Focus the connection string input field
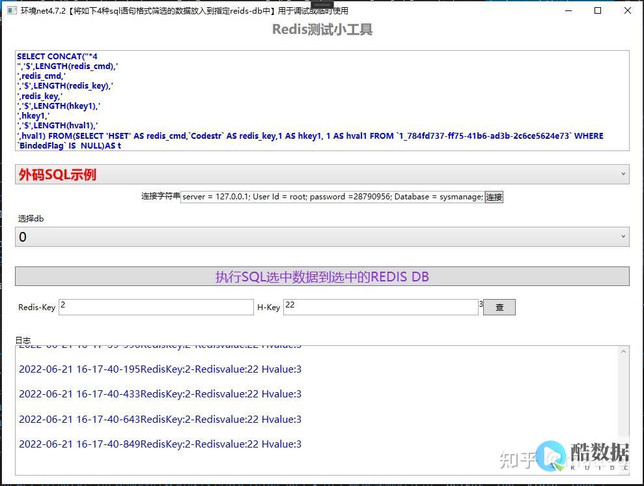644x486 pixels. click(x=332, y=197)
